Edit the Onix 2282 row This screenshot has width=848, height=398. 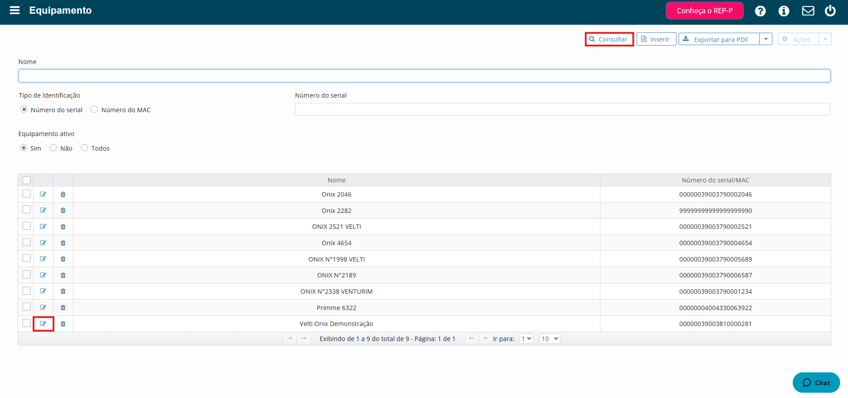tap(43, 210)
